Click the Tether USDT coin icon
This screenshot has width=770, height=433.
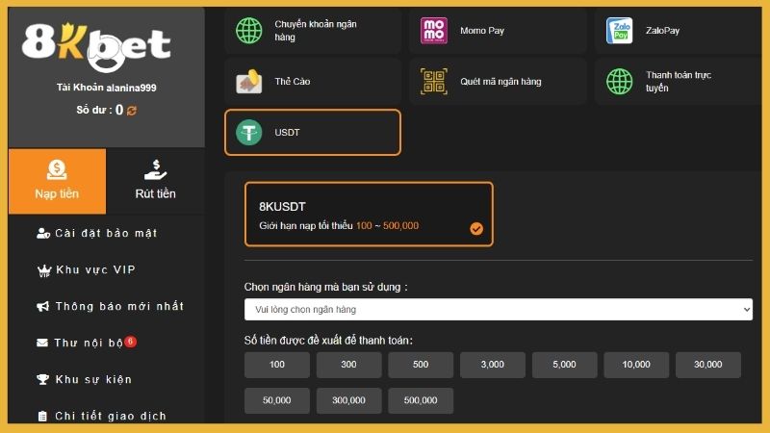(249, 133)
